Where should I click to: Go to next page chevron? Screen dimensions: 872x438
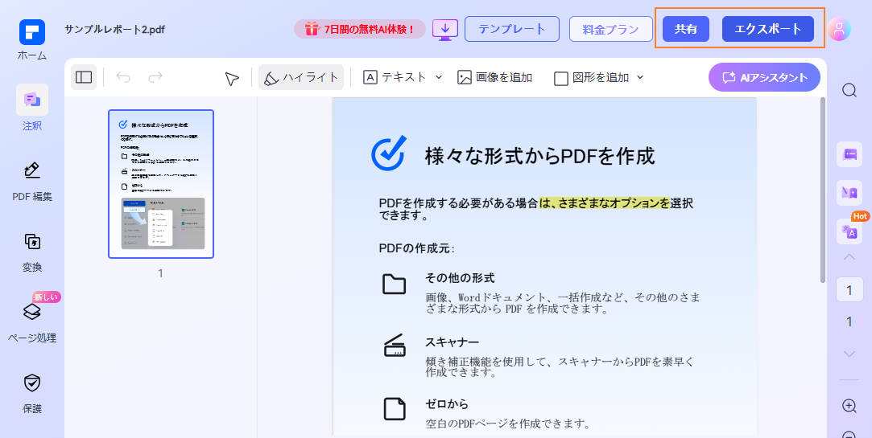point(849,354)
